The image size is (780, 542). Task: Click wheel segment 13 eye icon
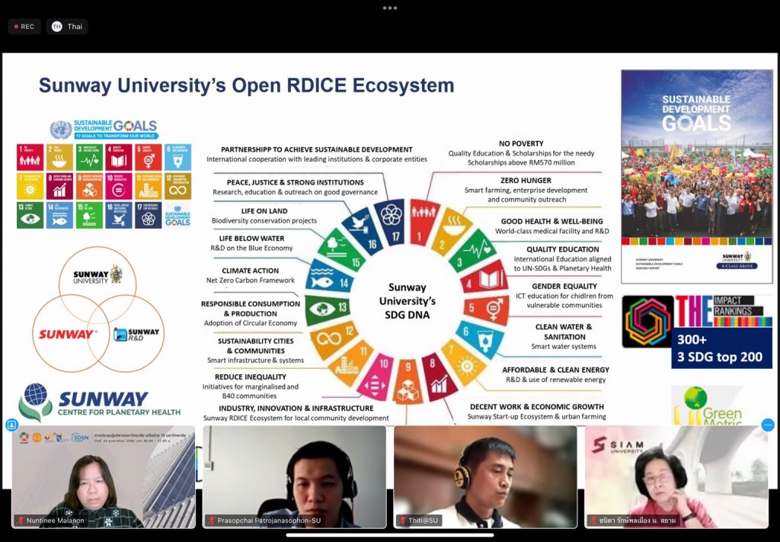pos(326,309)
